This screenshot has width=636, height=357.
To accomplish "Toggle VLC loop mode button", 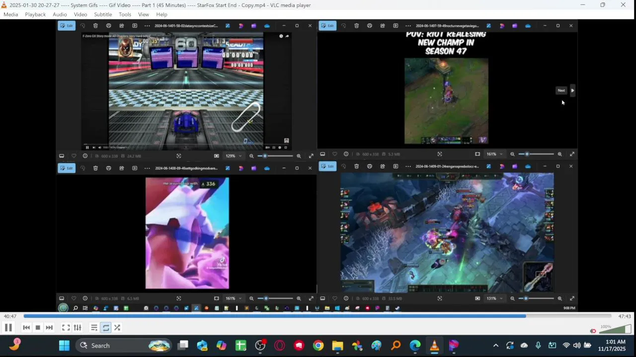I will [106, 328].
